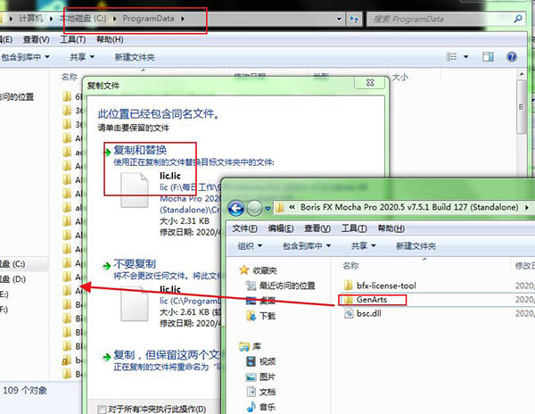Open address bar history dropdown in ProgramData window
Image resolution: width=535 pixels, height=414 pixels.
339,19
